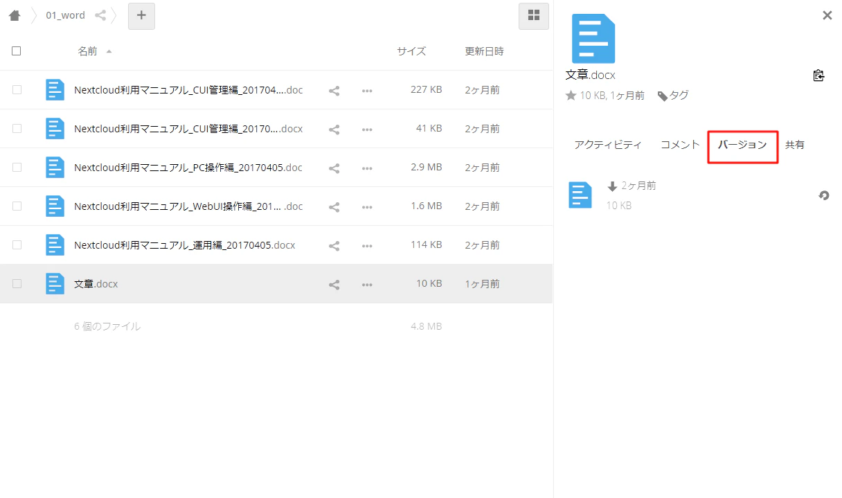Share 運用編_20170405.docx
This screenshot has height=498, width=842.
click(334, 245)
